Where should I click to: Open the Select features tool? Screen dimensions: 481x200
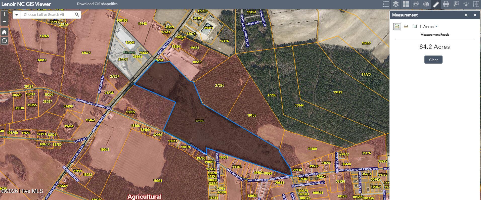click(456, 4)
